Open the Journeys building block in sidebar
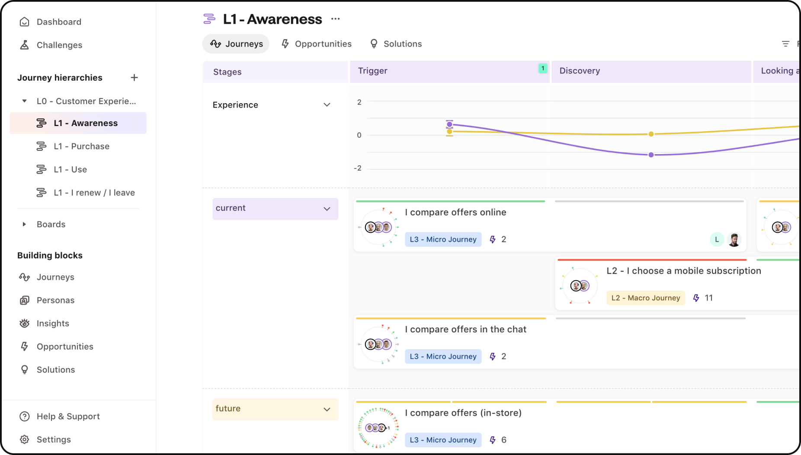Image resolution: width=801 pixels, height=455 pixels. coord(55,277)
